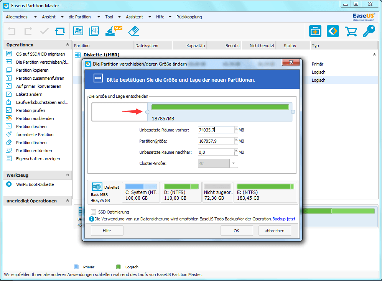Click the WinPE Boot-Diskette entry

(x=35, y=184)
